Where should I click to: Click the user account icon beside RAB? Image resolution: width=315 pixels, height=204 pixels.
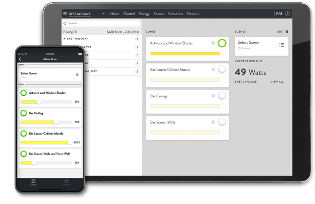288,14
